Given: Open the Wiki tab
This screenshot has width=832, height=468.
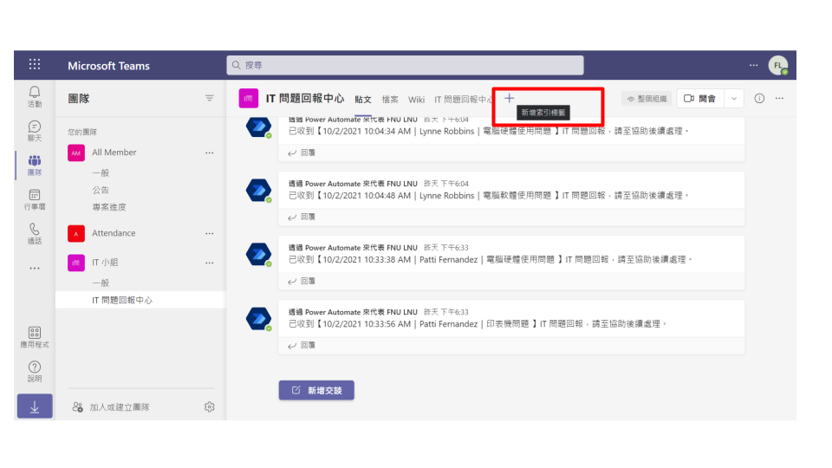Looking at the screenshot, I should pyautogui.click(x=417, y=99).
